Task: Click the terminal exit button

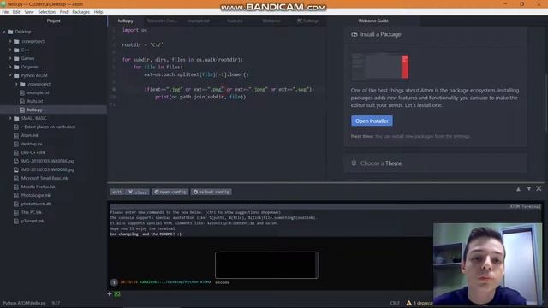Action: [x=116, y=192]
